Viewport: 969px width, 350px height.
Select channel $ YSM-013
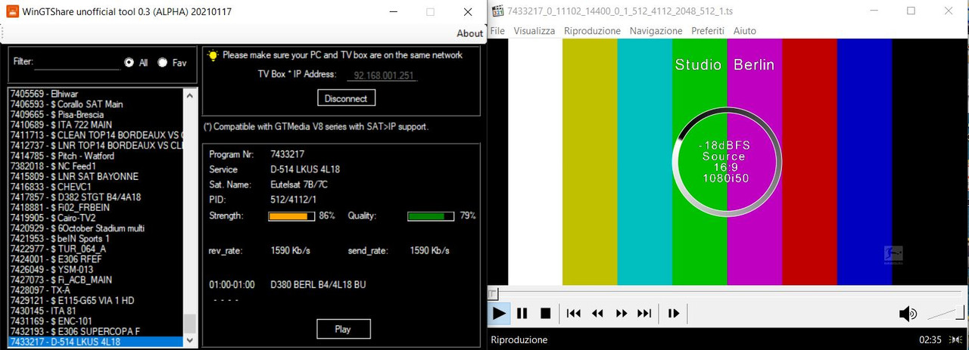pyautogui.click(x=95, y=269)
